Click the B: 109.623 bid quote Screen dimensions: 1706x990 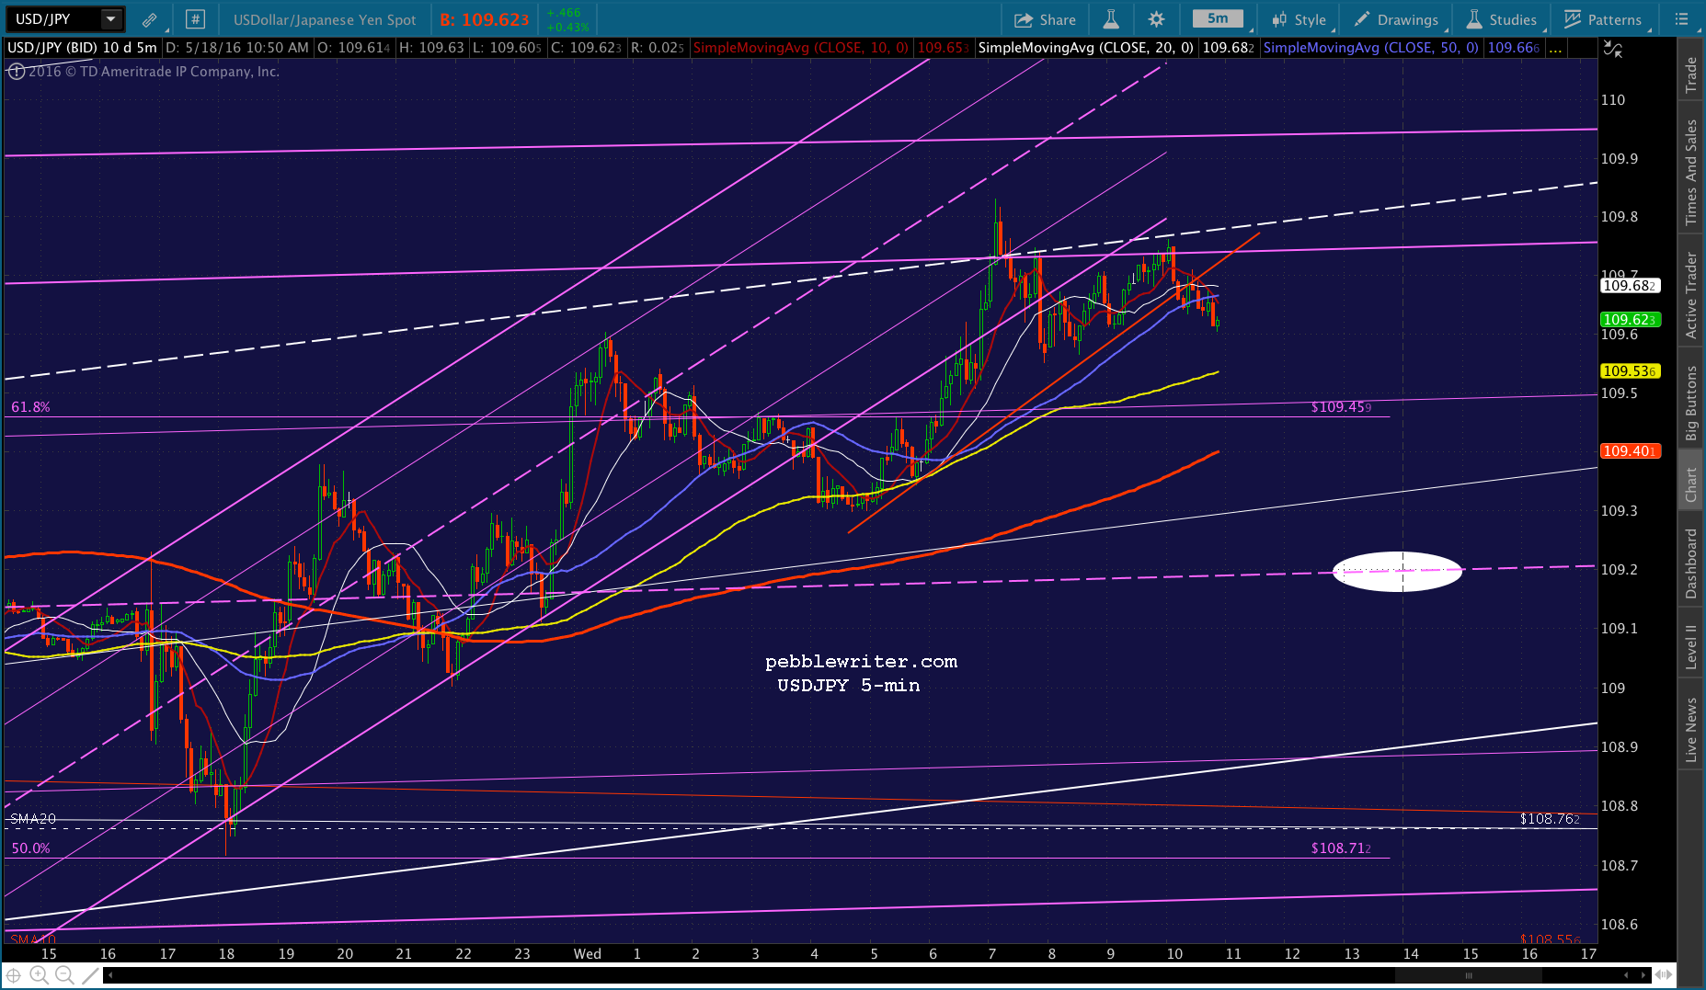485,19
